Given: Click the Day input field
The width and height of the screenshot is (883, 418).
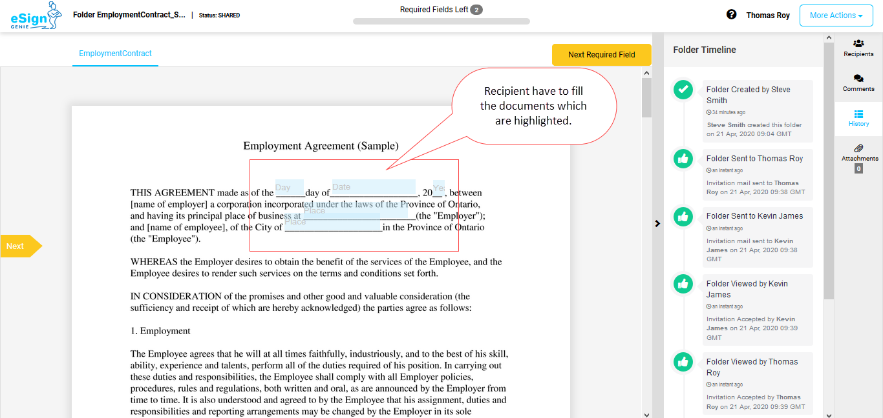Looking at the screenshot, I should [x=289, y=188].
